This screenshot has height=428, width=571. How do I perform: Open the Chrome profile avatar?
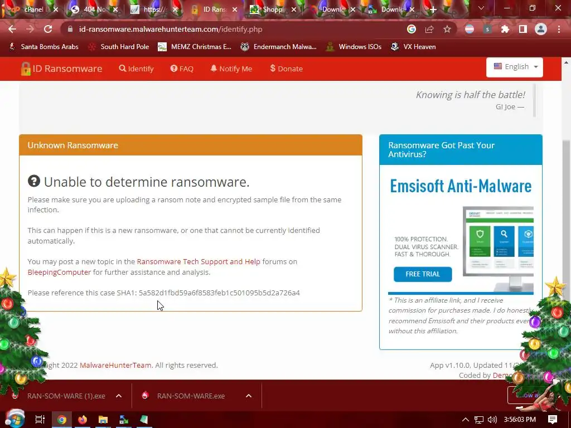(x=541, y=29)
